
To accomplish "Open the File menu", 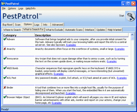I will click(x=4, y=9).
